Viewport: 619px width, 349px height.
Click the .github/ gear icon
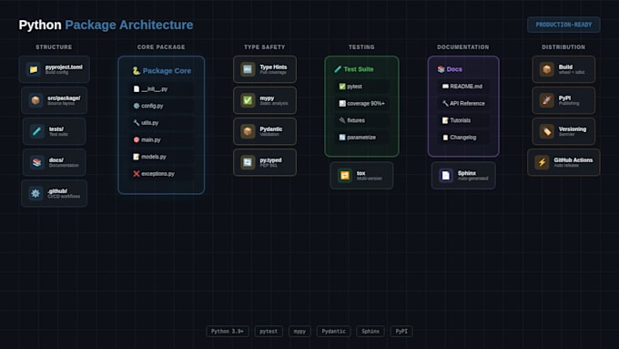(36, 193)
